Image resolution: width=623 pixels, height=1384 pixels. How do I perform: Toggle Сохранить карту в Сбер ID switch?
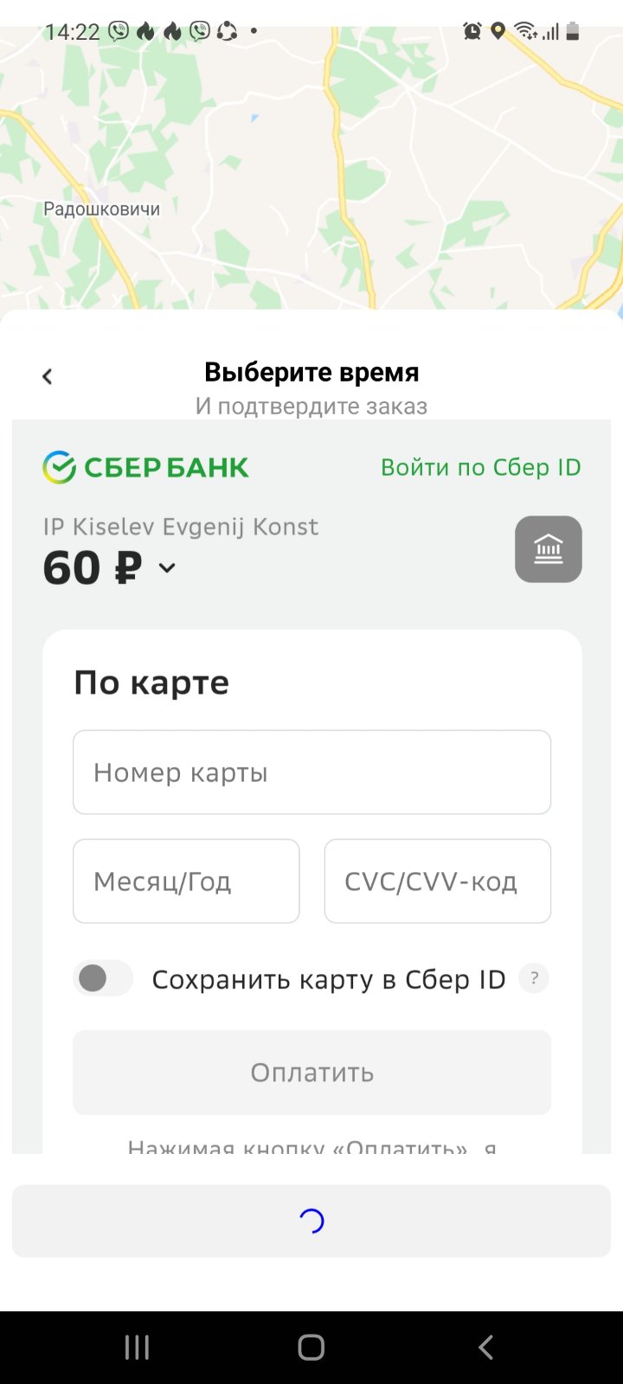point(103,978)
